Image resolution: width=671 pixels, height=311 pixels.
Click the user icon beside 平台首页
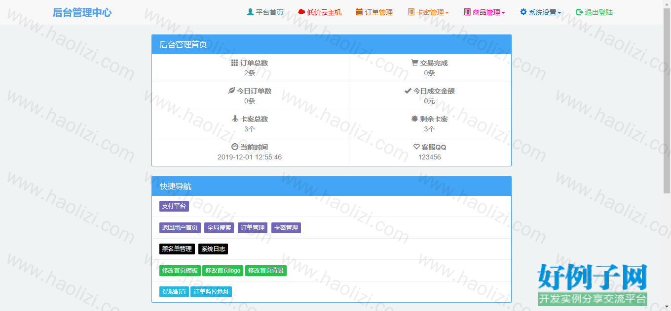click(x=250, y=12)
